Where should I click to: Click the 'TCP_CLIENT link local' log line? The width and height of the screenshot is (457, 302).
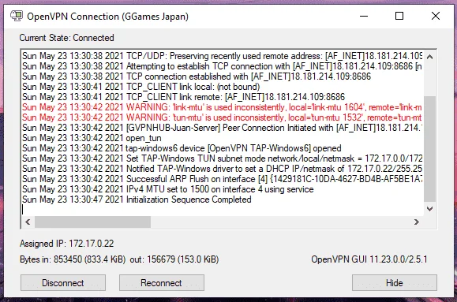coord(140,87)
